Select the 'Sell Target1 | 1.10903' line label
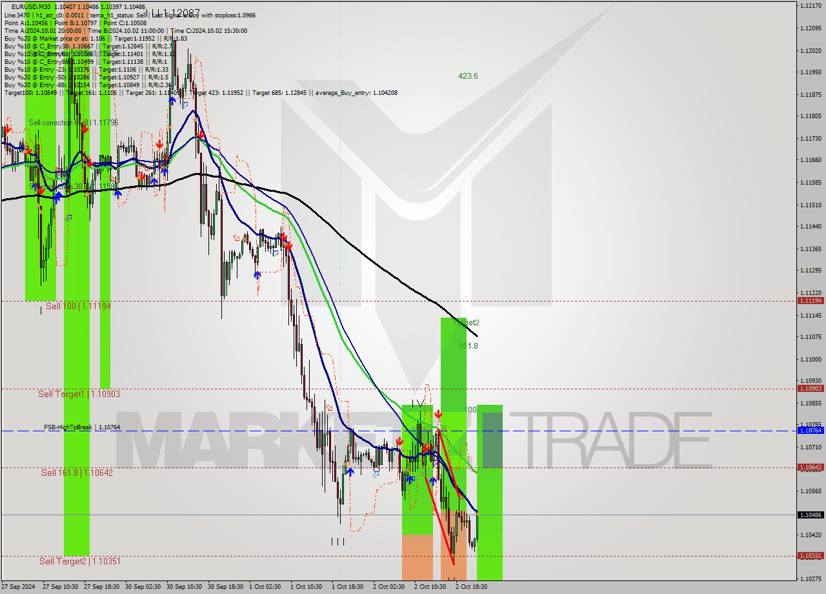The height and width of the screenshot is (594, 826). (x=79, y=394)
